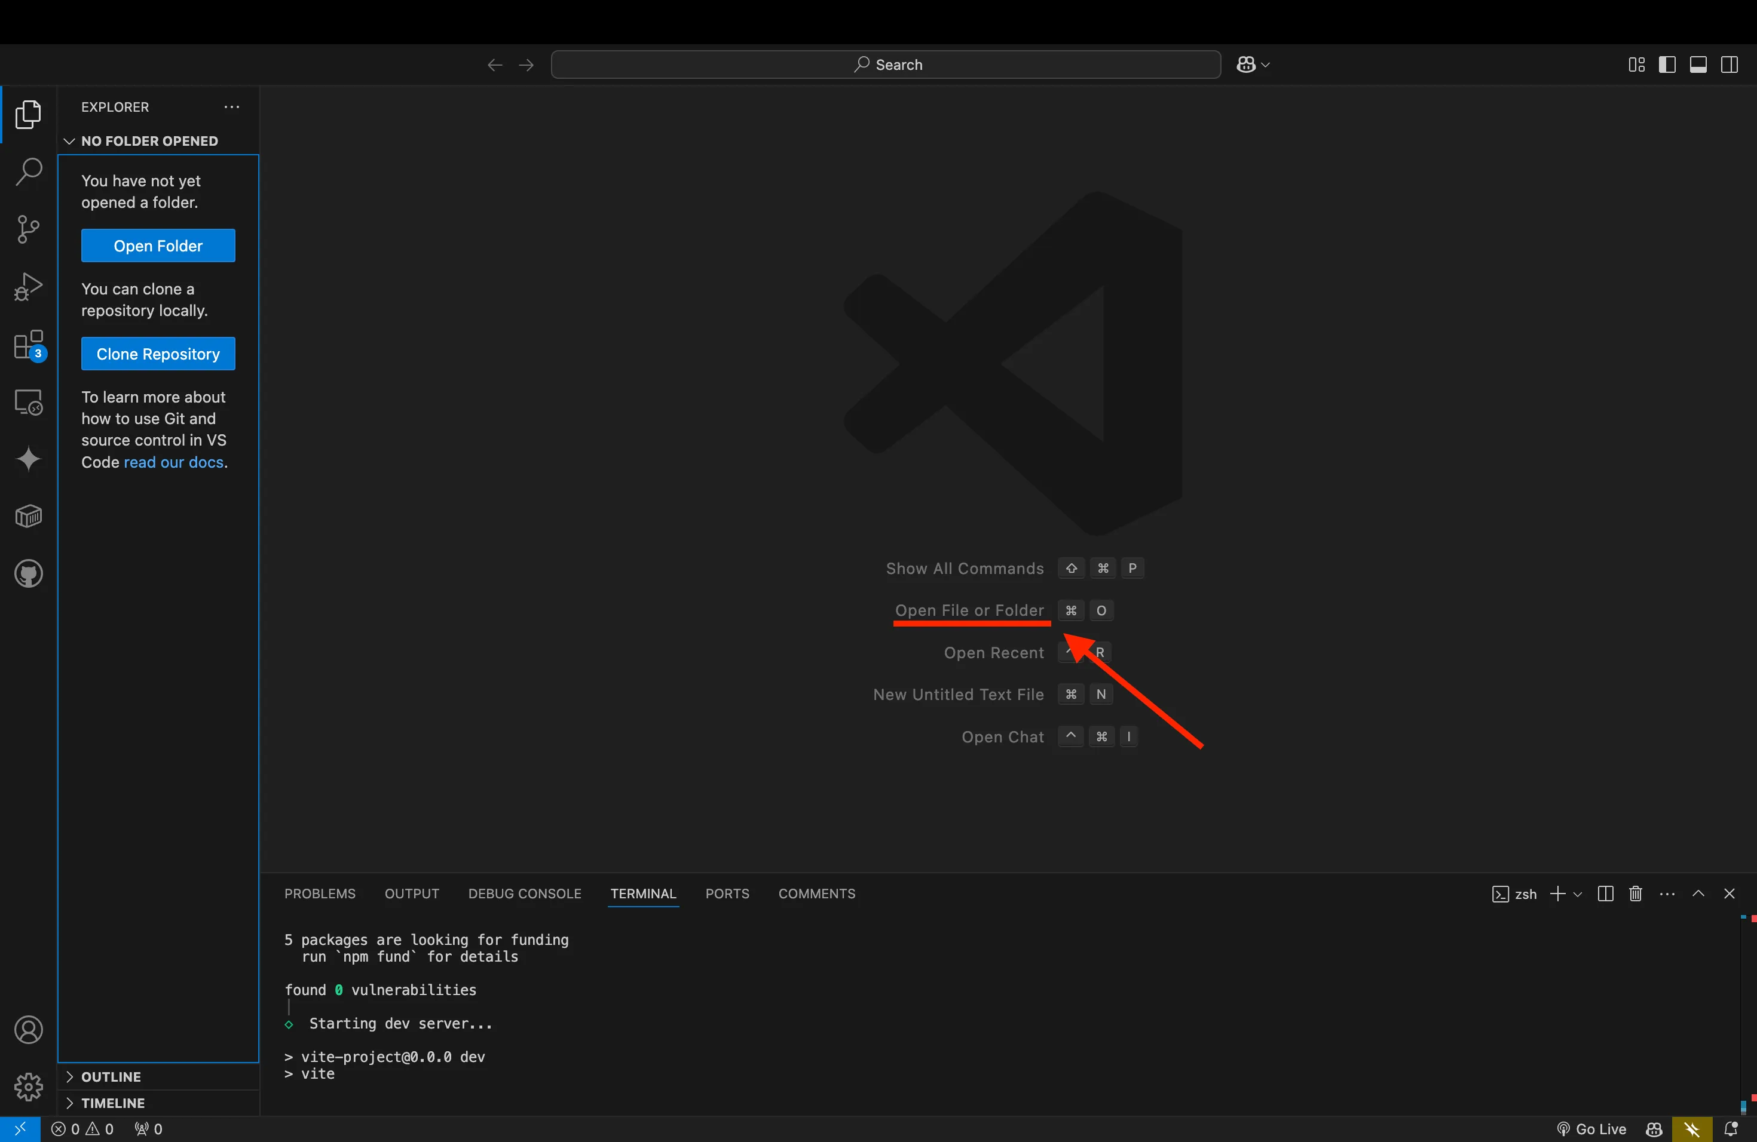Open the Search view in the activity bar
Viewport: 1757px width, 1142px height.
tap(28, 171)
